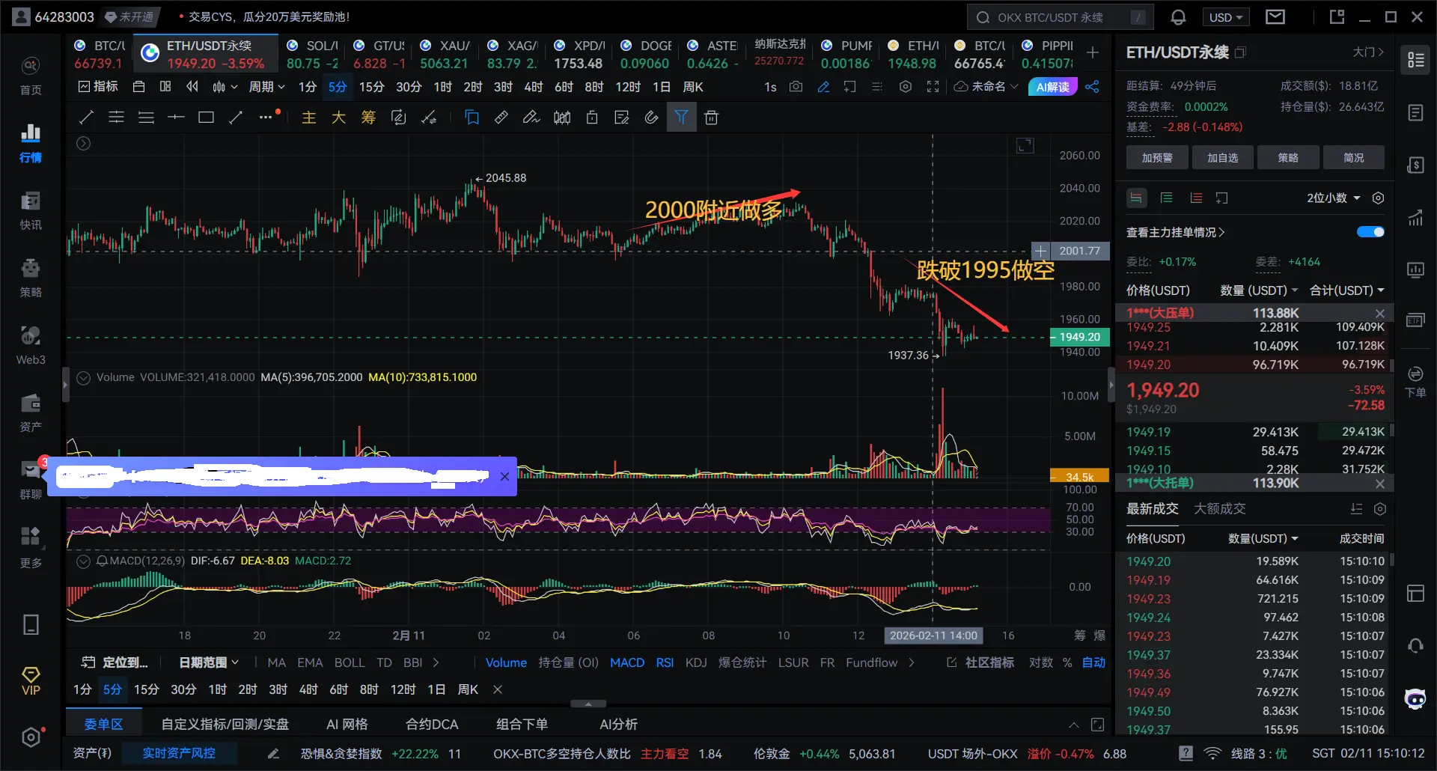Open the 首页 home page in sidebar
The height and width of the screenshot is (771, 1437).
pos(31,76)
